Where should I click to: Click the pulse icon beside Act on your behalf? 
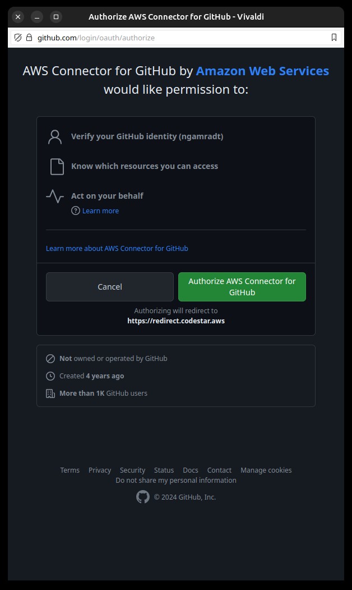tap(55, 196)
